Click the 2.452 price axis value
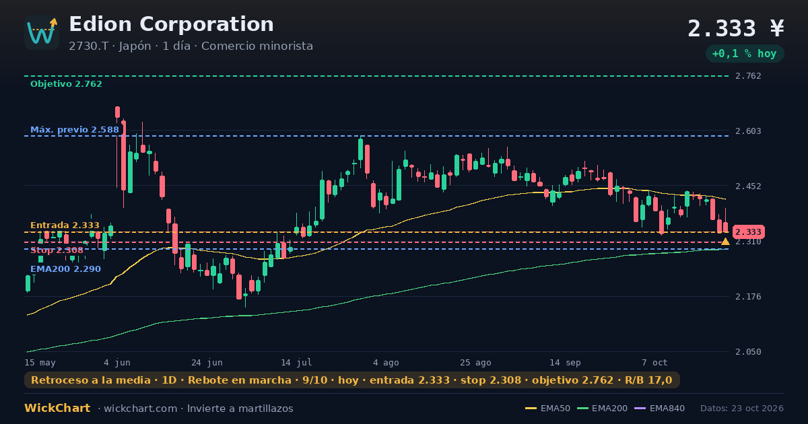Viewport: 808px width, 424px height. pyautogui.click(x=749, y=186)
